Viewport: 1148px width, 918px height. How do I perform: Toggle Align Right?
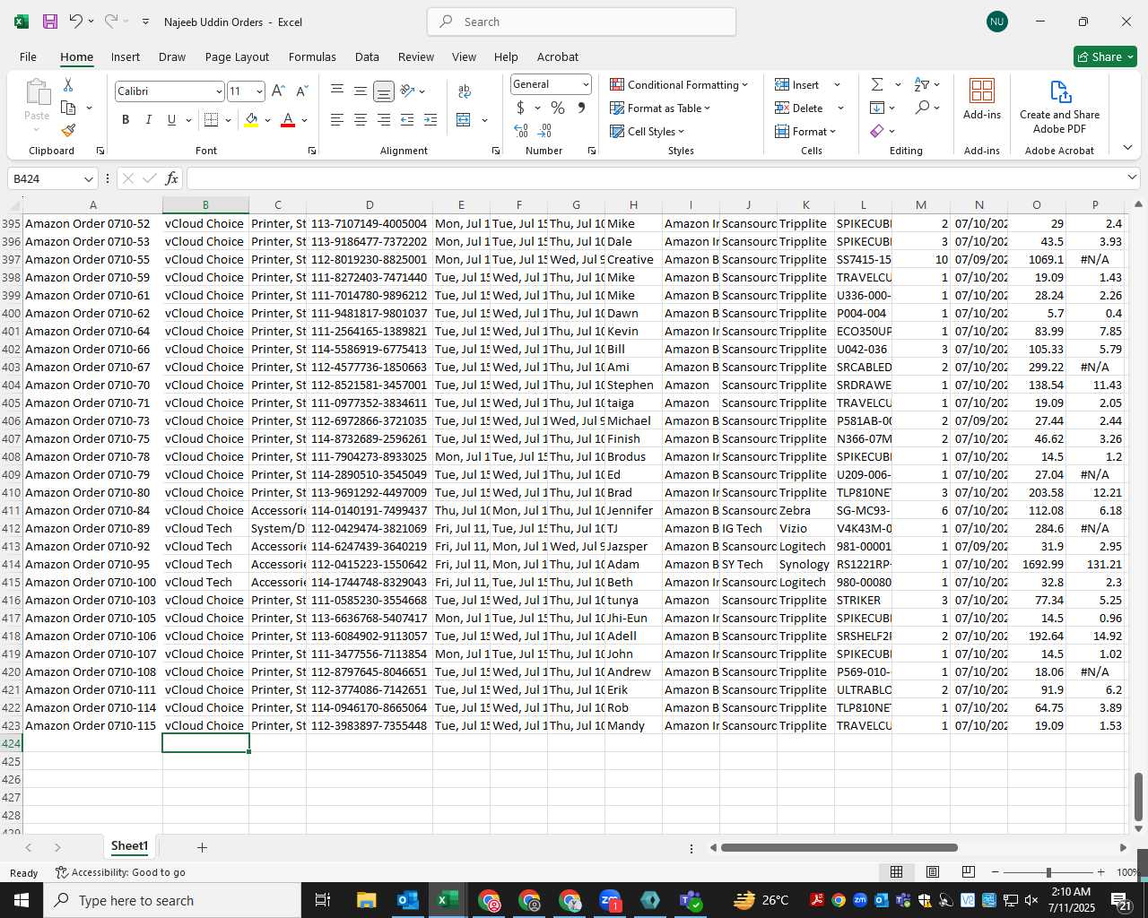click(384, 119)
